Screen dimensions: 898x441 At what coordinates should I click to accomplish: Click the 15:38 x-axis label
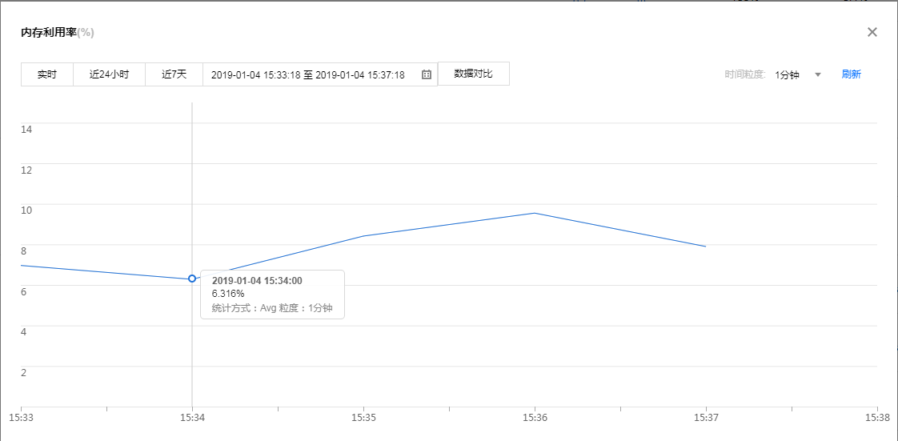tap(877, 417)
